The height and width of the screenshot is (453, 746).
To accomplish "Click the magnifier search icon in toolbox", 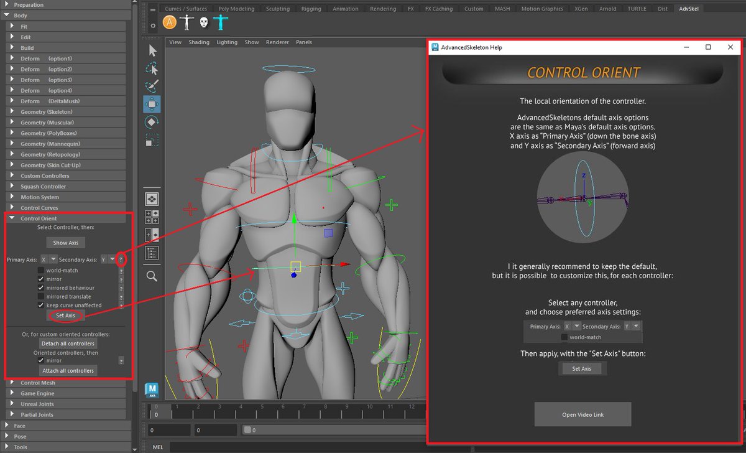I will point(152,275).
